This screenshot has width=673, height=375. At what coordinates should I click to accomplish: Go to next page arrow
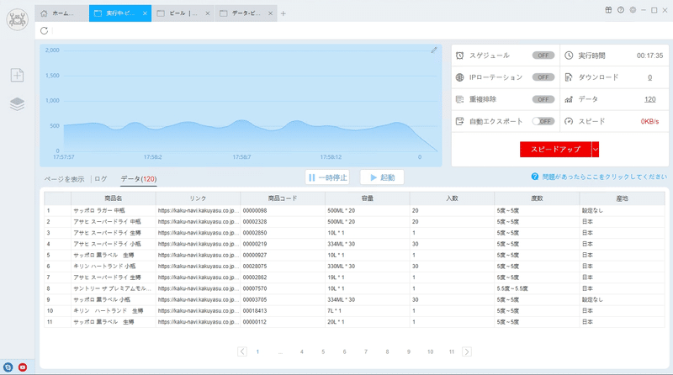467,351
